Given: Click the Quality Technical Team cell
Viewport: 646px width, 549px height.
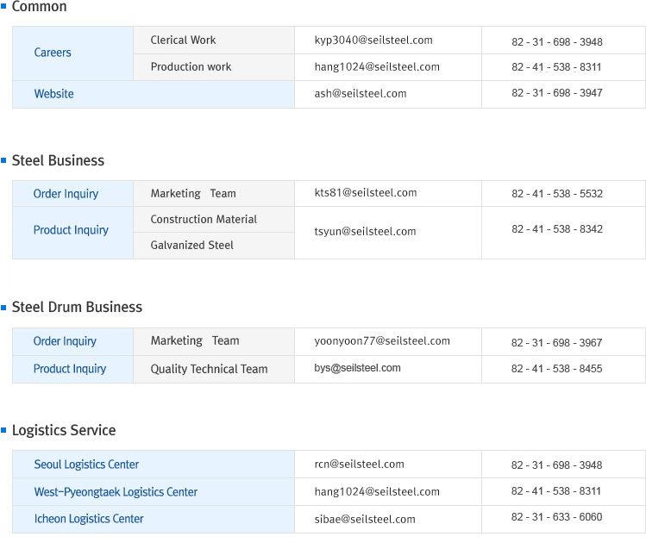Looking at the screenshot, I should click(209, 369).
